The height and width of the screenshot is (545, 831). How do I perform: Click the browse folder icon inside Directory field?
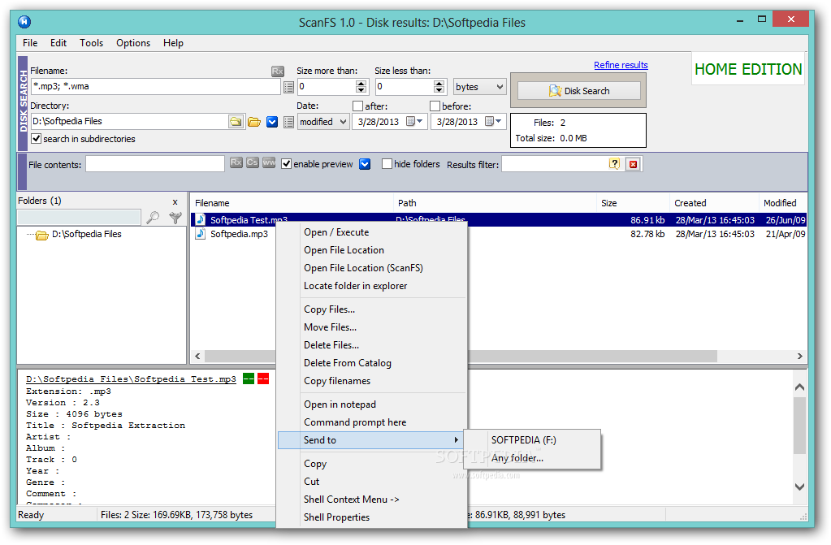coord(236,122)
